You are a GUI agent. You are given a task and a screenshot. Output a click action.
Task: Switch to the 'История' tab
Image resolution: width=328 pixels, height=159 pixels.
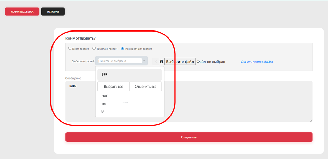pos(53,12)
